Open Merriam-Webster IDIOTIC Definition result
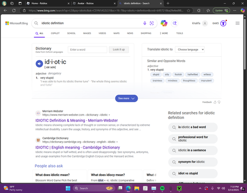Screen dimensions: 247x193 (77, 120)
